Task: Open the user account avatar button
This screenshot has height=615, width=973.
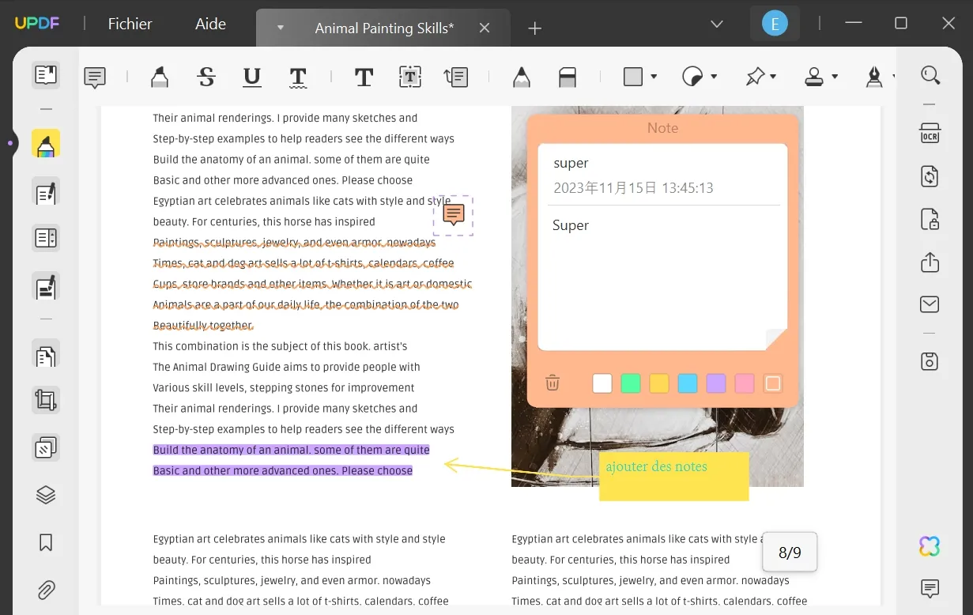Action: point(775,23)
